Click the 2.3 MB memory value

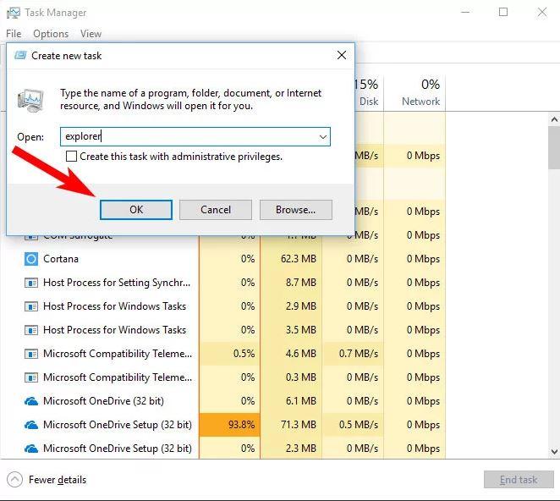pos(300,449)
